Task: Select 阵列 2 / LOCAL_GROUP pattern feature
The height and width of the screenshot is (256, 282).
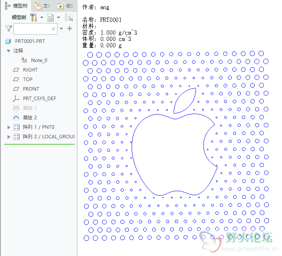Action: (49, 137)
